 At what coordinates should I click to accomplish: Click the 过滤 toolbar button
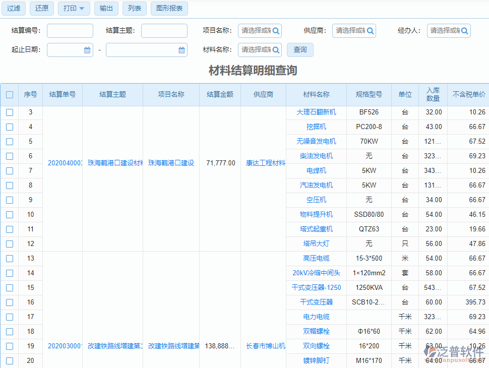tap(14, 9)
